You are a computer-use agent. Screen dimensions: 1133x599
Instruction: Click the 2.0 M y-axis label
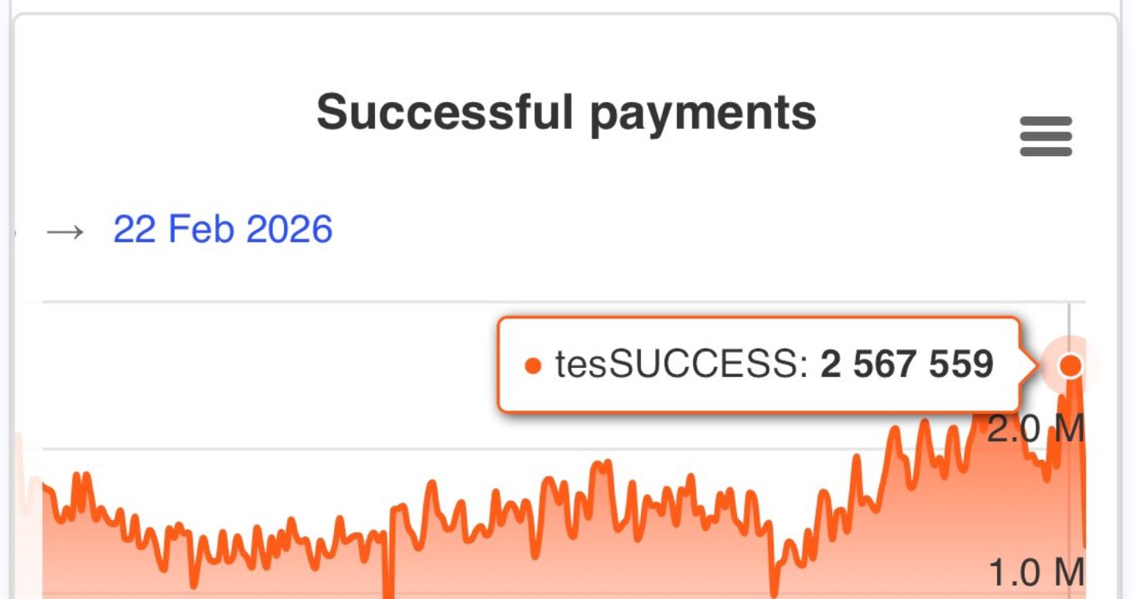point(1035,430)
